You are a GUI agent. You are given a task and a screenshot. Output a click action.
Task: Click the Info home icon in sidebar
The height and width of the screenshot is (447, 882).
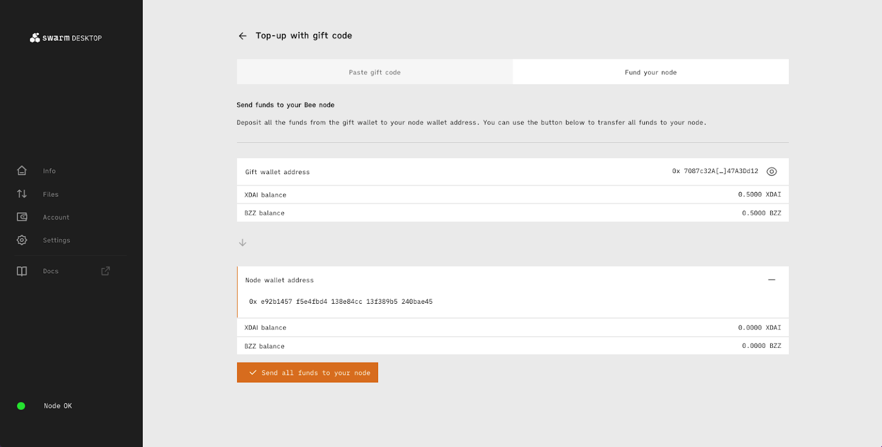click(22, 171)
